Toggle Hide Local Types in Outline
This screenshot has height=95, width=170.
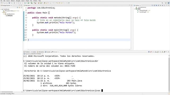click(163, 5)
